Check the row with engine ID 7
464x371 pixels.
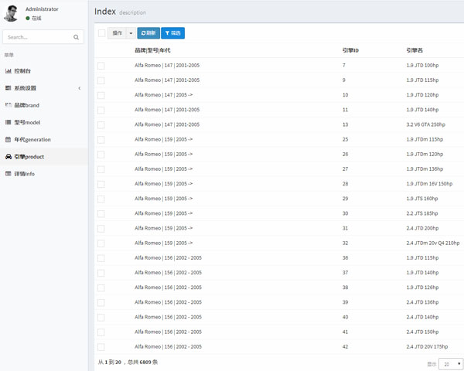[101, 66]
